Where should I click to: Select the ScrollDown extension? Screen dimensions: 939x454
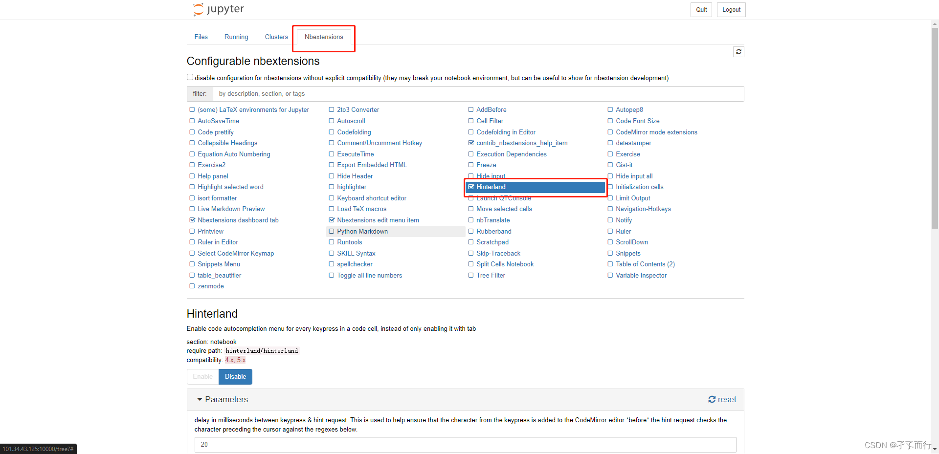[x=631, y=242]
